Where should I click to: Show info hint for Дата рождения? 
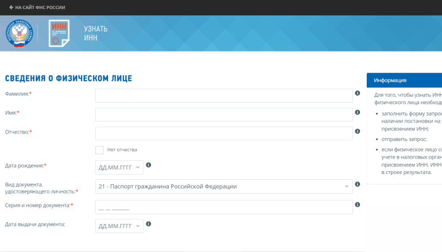(x=149, y=165)
